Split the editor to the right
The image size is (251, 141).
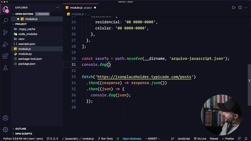pyautogui.click(x=240, y=7)
